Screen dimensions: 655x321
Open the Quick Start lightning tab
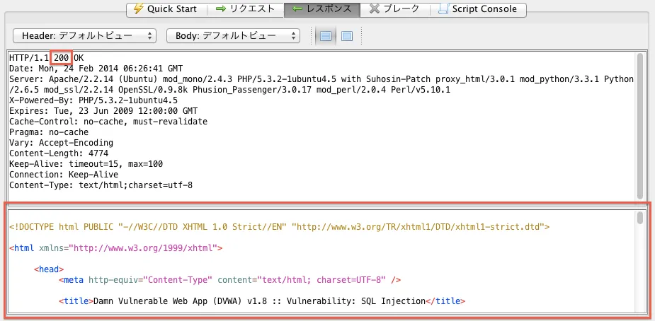coord(166,9)
